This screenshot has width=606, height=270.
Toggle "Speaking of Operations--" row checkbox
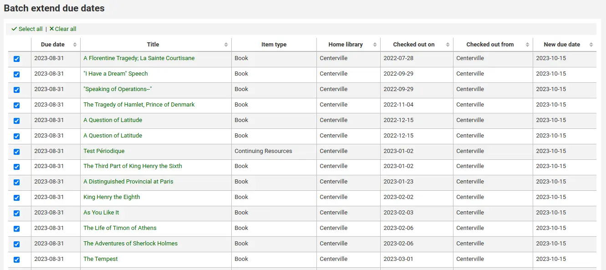(x=17, y=90)
